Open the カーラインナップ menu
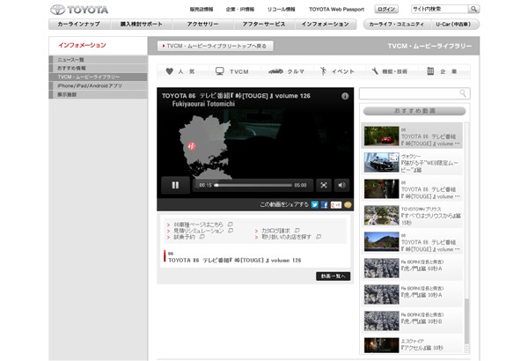The width and height of the screenshot is (528, 361). (78, 25)
